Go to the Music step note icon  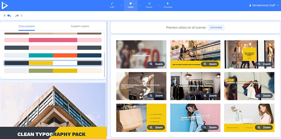[x=149, y=4]
